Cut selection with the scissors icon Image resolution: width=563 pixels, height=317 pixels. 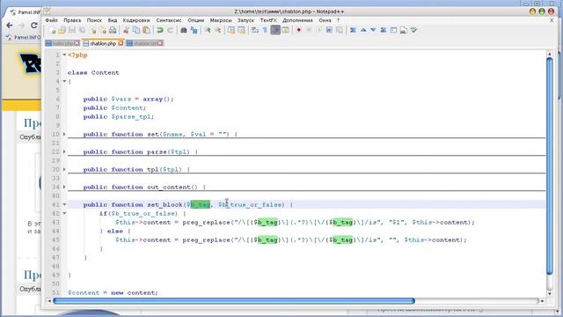pyautogui.click(x=126, y=30)
